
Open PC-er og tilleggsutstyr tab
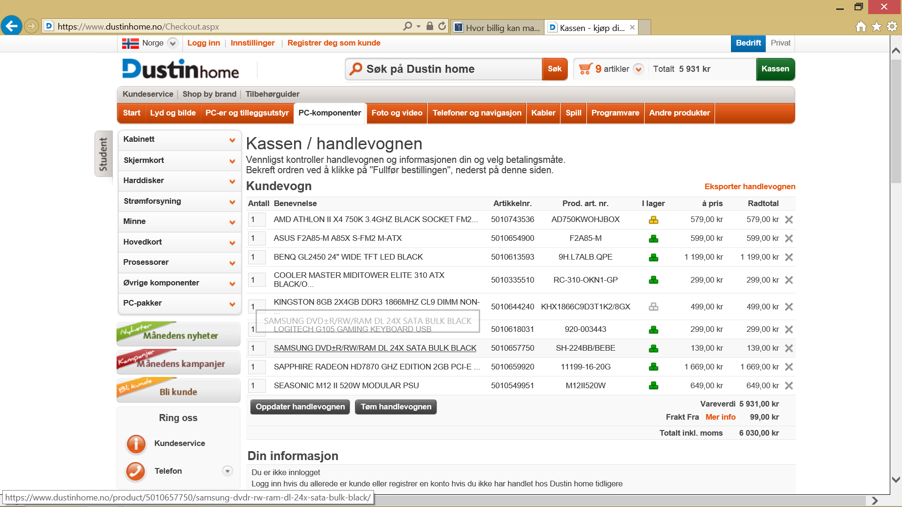247,113
